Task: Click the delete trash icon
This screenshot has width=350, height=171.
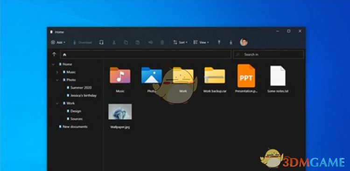Action: 162,42
